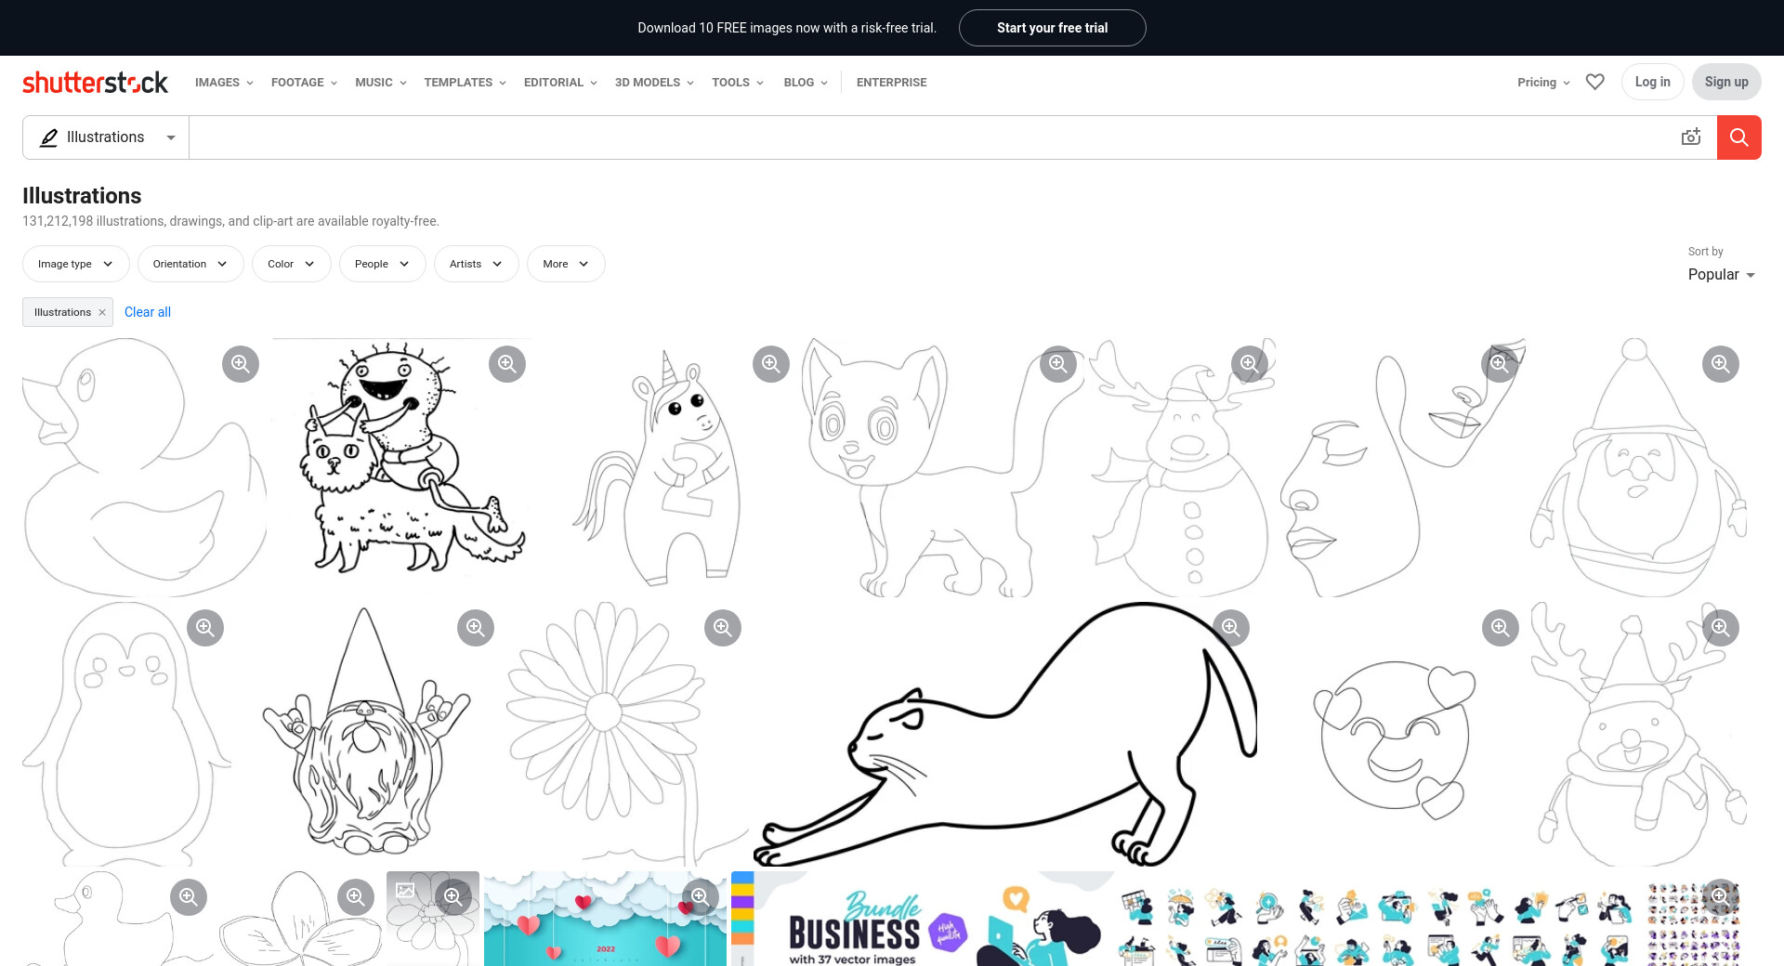Click the search by image camera icon
Screen dimensions: 1784x966
click(x=1690, y=137)
